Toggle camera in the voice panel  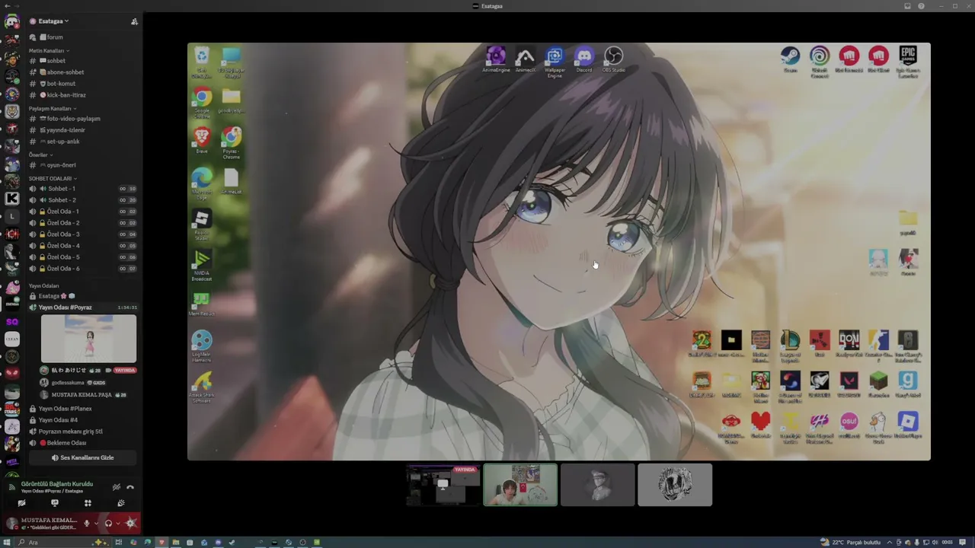pos(21,503)
